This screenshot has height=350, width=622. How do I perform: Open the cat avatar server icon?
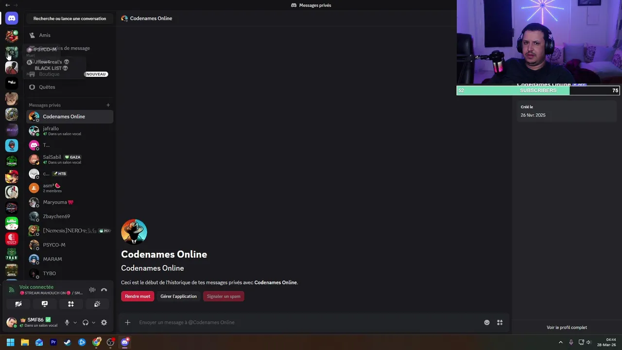[x=12, y=99]
